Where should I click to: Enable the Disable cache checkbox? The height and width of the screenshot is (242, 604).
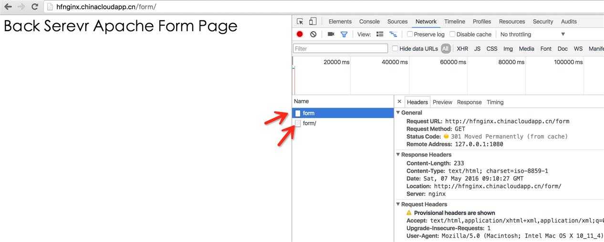[452, 34]
